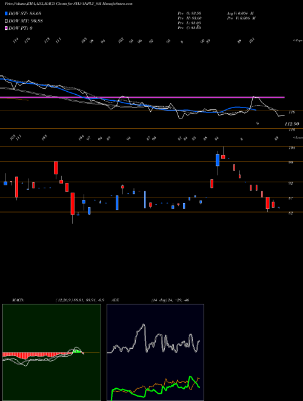Viewport: 303px width, 401px height.
Task: Click the 112.90 price label
Action: [x=291, y=124]
